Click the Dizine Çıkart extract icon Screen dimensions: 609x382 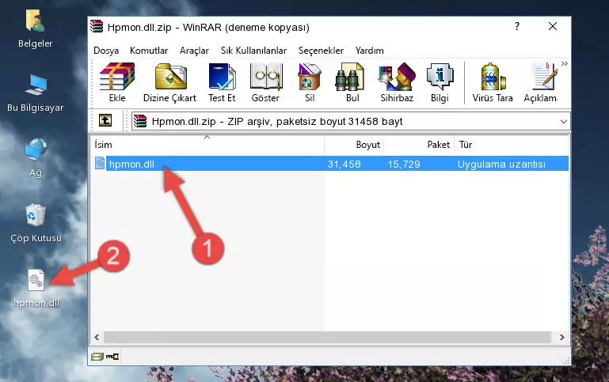tap(169, 82)
